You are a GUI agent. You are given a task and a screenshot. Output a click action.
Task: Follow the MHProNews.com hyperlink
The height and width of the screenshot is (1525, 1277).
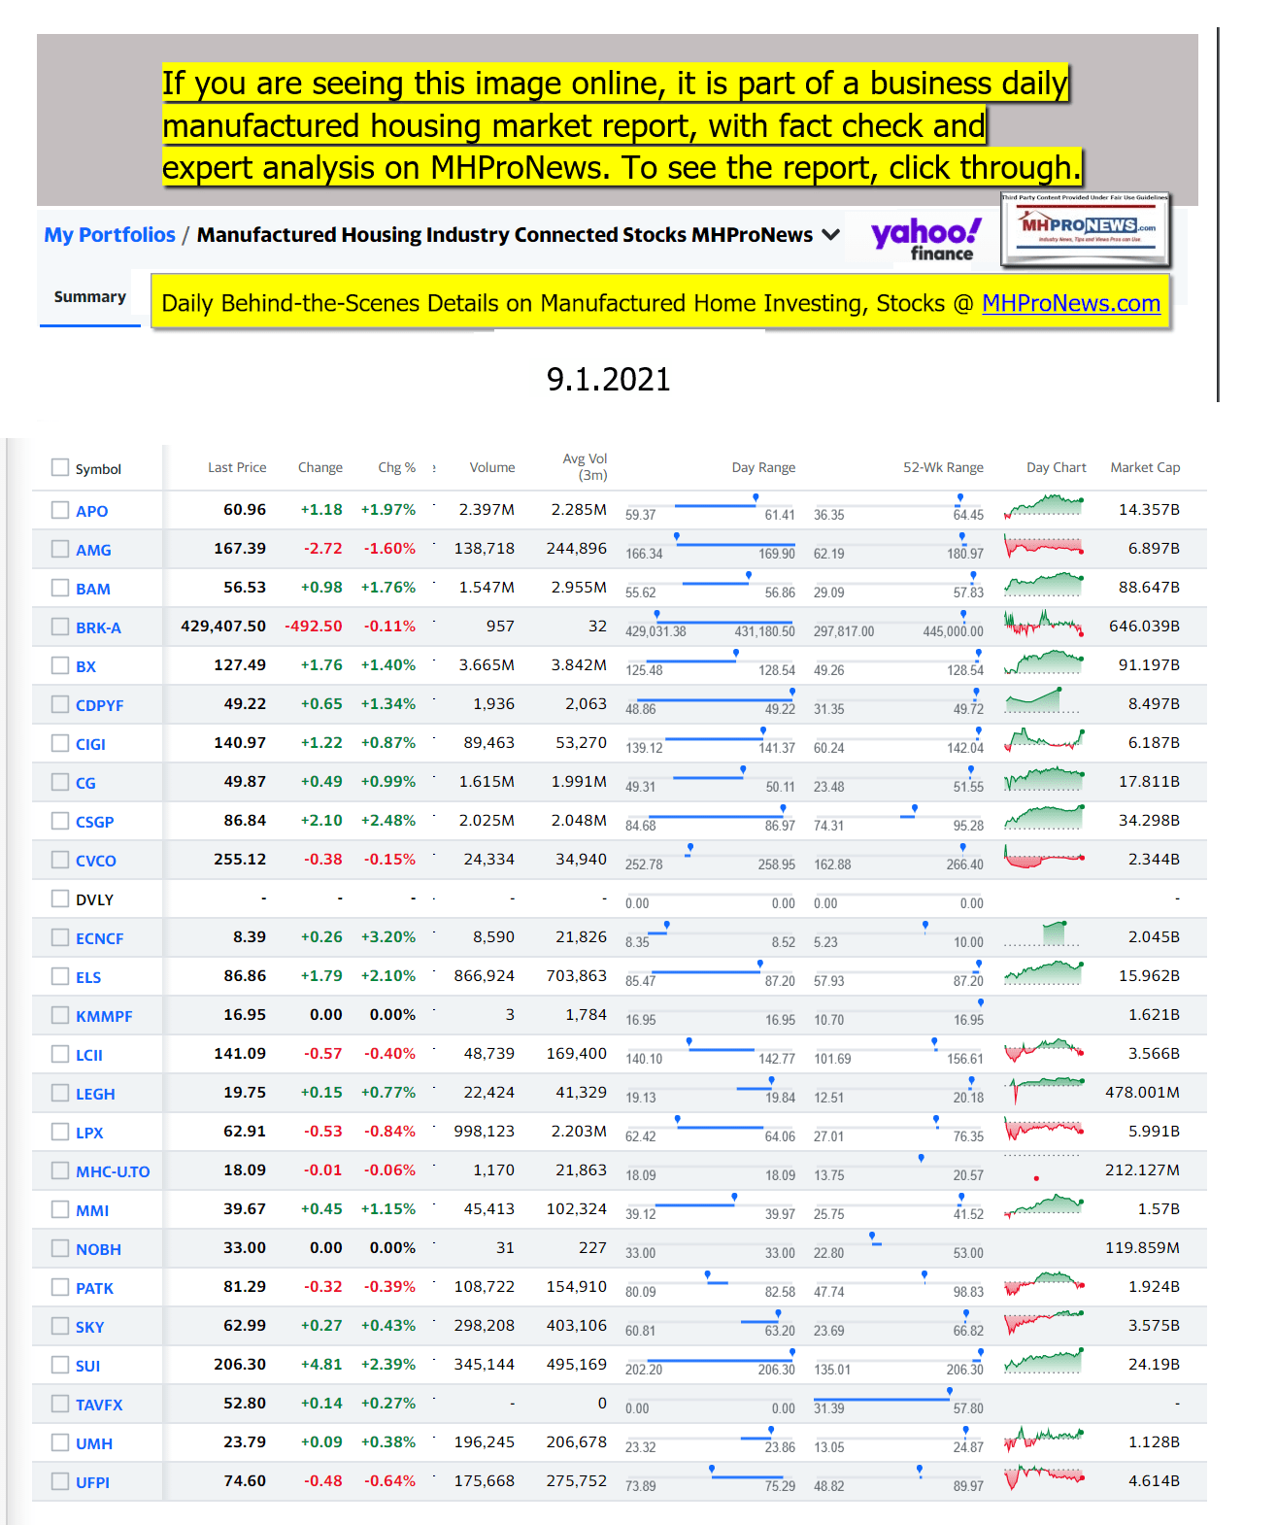(1071, 303)
